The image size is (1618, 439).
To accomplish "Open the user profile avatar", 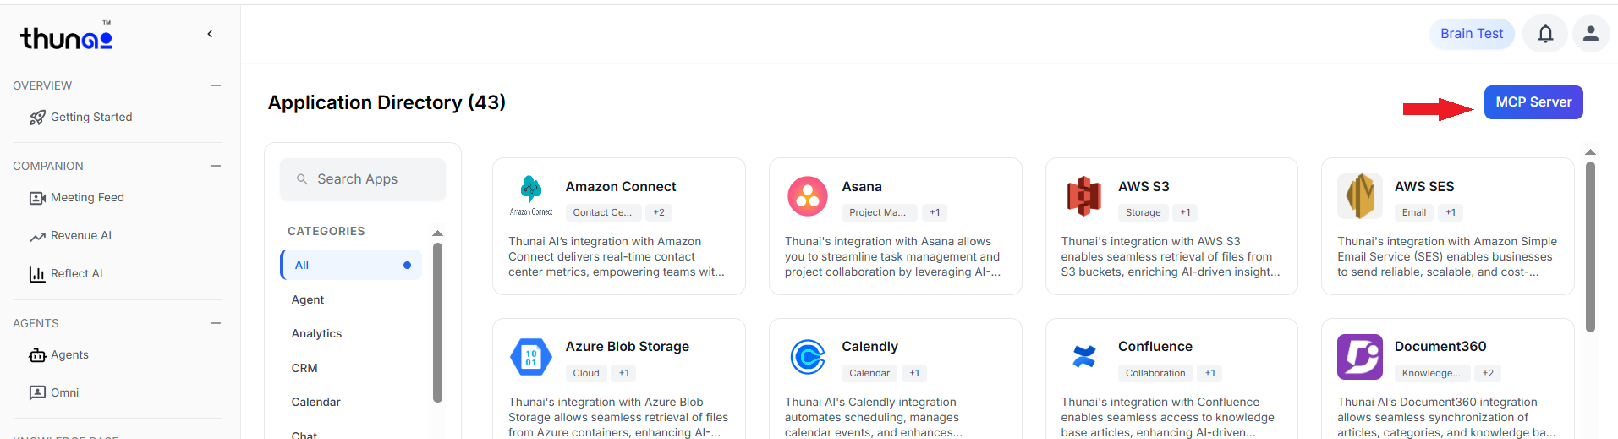I will pos(1591,34).
